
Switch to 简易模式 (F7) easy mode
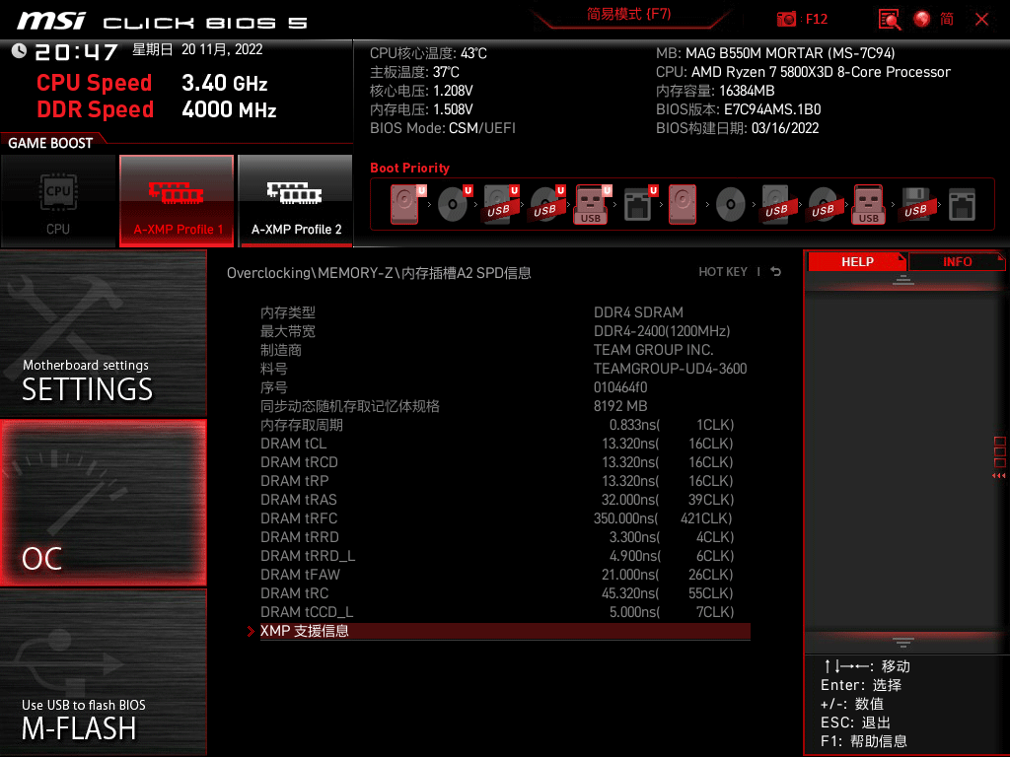628,14
